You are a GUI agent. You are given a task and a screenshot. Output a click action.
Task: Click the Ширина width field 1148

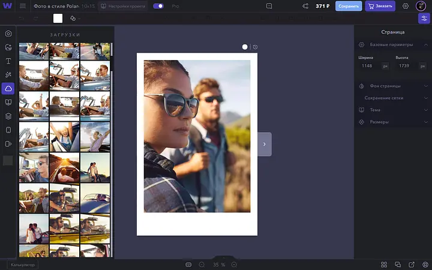(370, 66)
